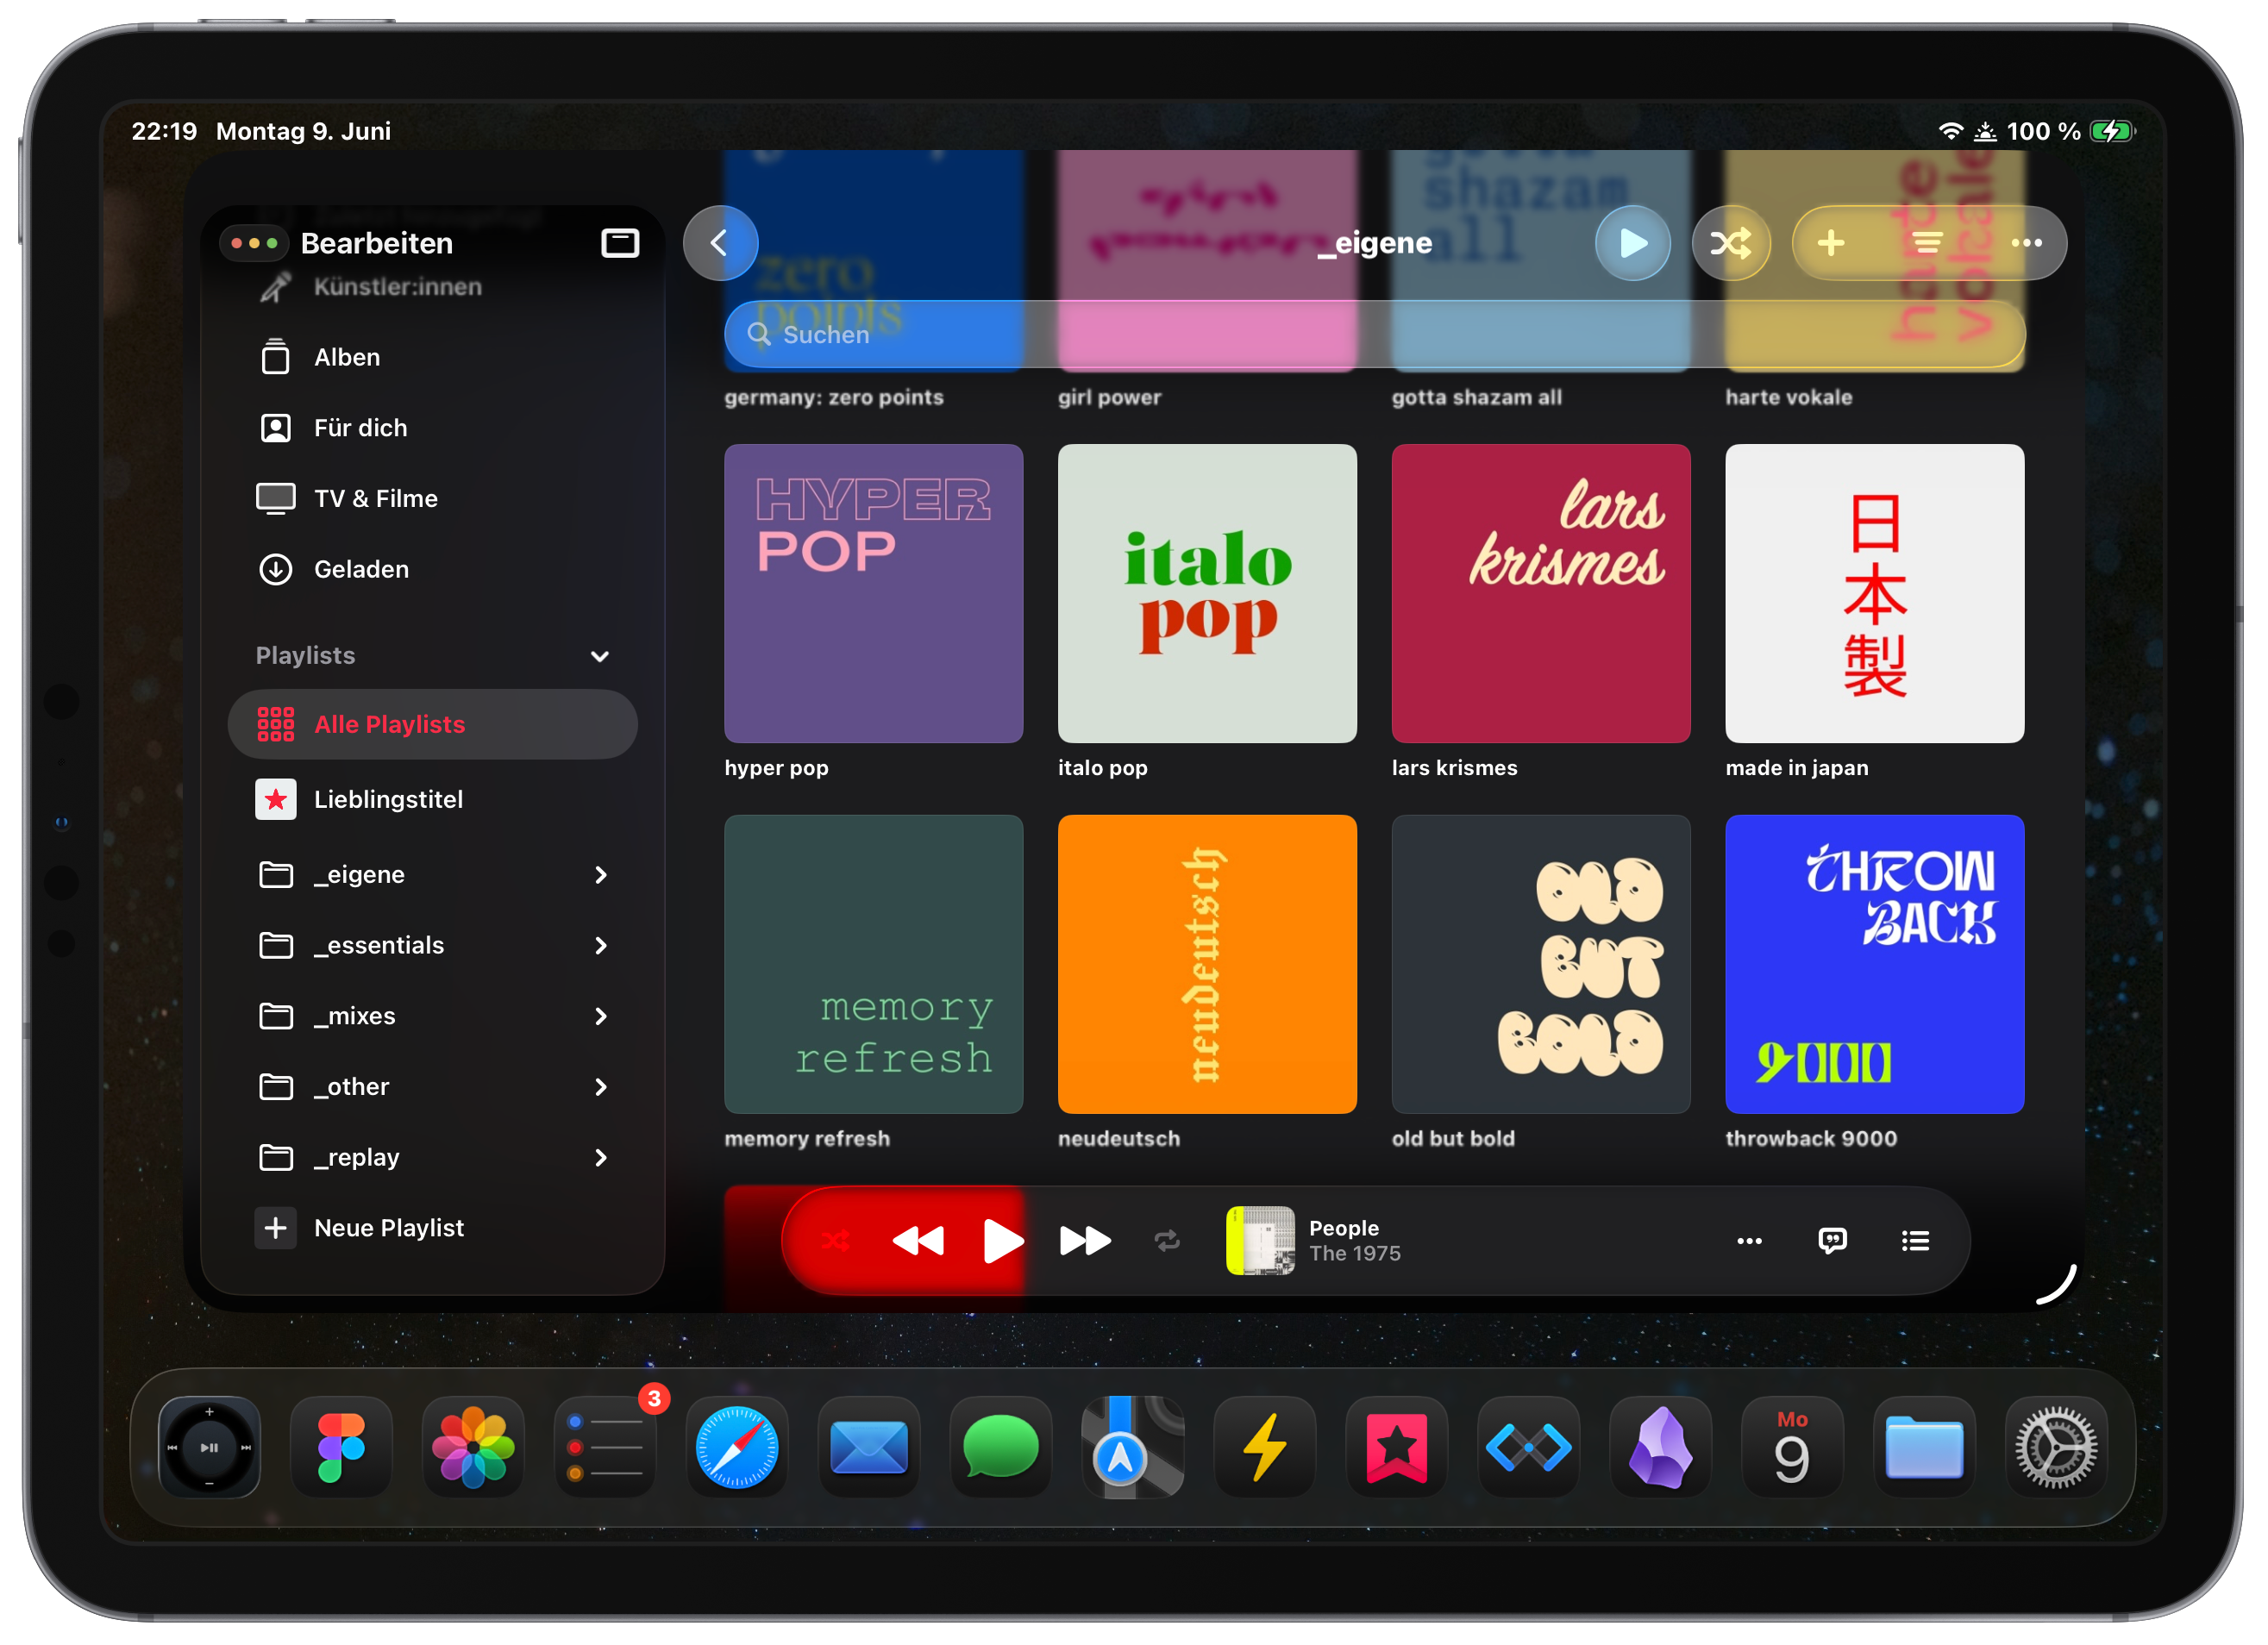Screen dimensions: 2268x1645
Task: Expand the _other folder chevron
Action: coord(601,1087)
